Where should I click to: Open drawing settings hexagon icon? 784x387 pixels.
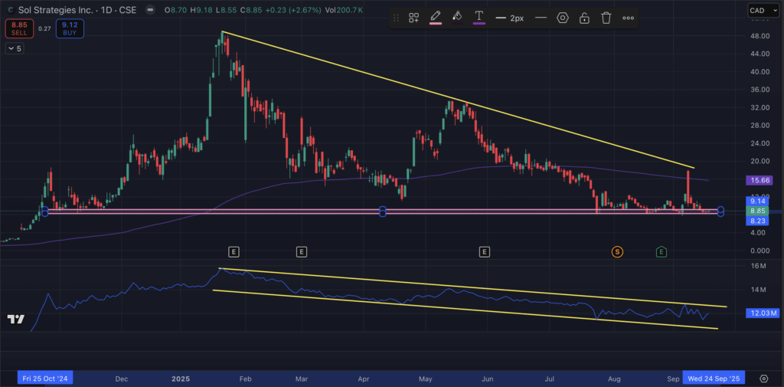[x=563, y=18]
